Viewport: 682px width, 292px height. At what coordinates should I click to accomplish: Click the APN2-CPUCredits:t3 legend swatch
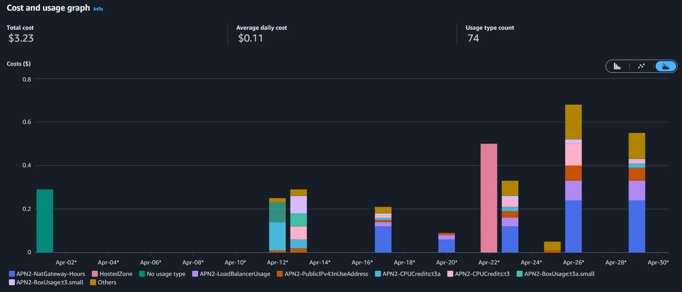450,274
